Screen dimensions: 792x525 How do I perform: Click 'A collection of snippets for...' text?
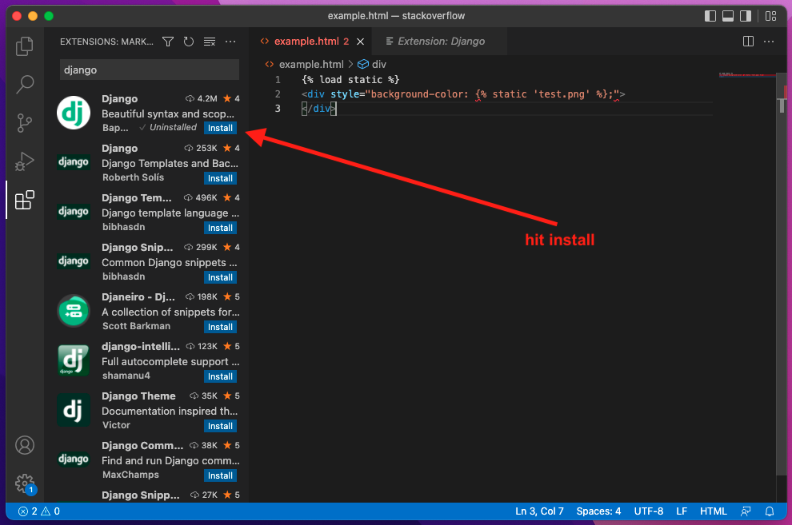click(170, 312)
